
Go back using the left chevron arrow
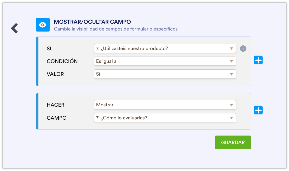click(14, 28)
